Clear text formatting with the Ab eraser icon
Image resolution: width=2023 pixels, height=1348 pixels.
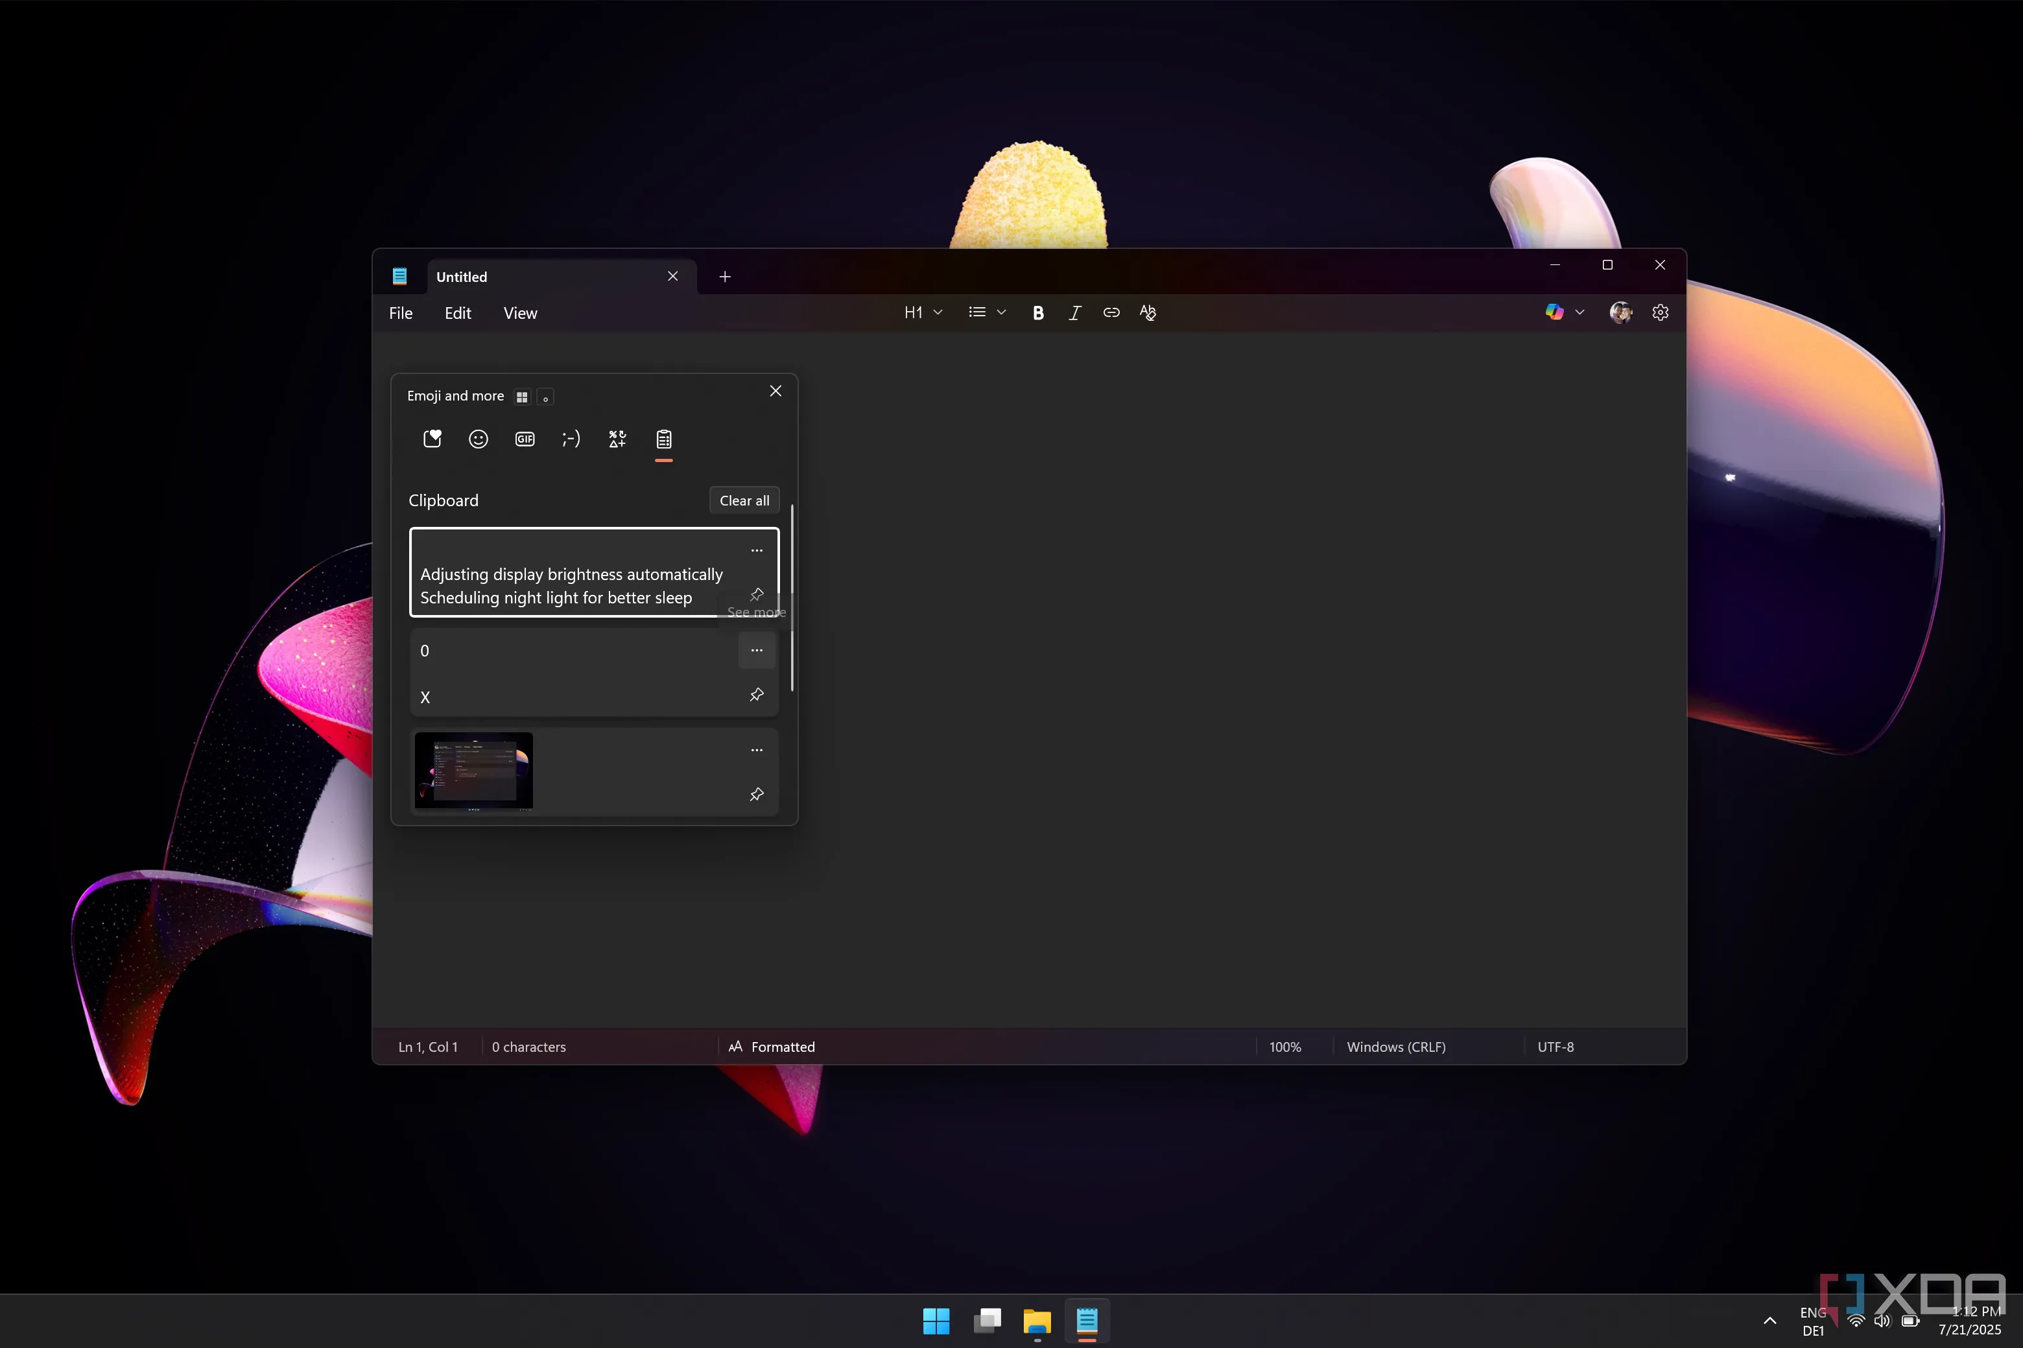click(1148, 312)
